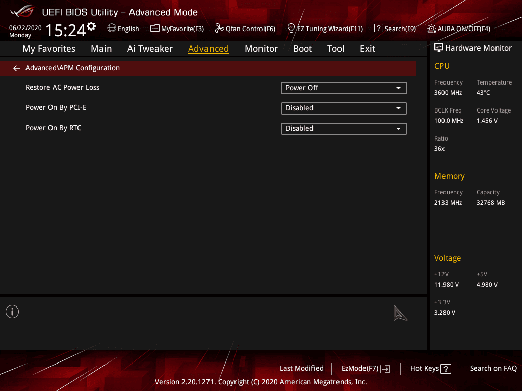Screen dimensions: 522x391
Task: Click the globe language icon
Action: click(x=112, y=29)
